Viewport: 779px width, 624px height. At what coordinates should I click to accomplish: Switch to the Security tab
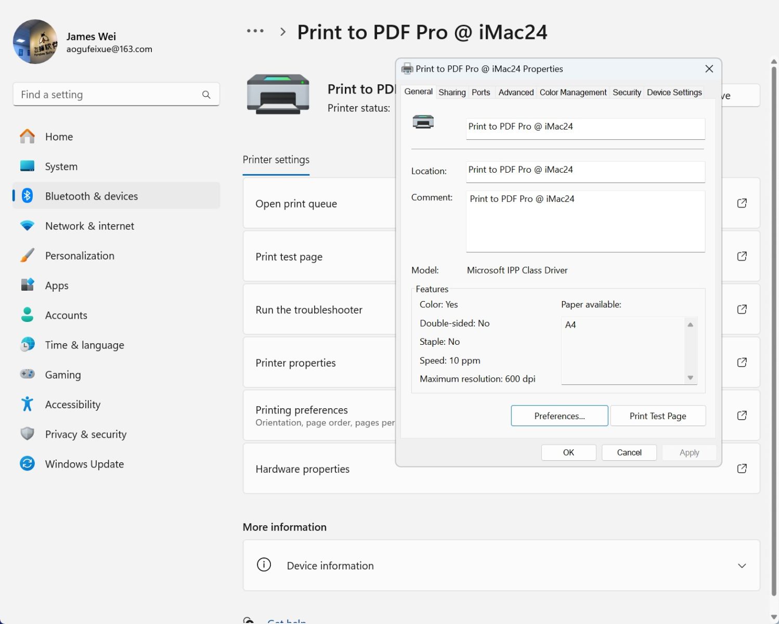point(627,92)
